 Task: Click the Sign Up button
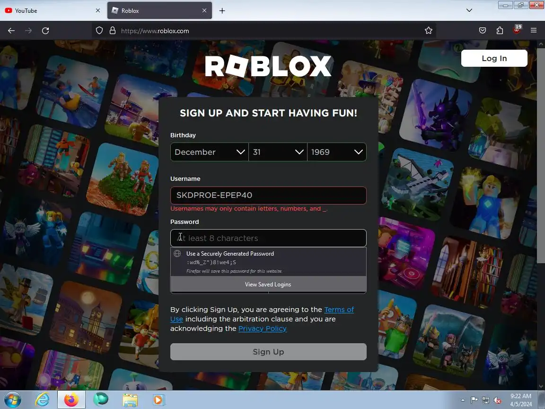[268, 352]
